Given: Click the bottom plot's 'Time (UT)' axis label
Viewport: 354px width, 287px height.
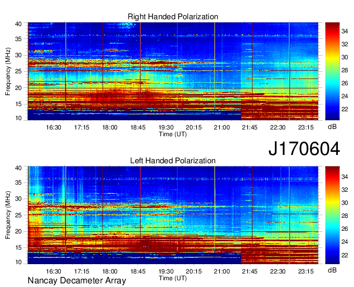Looking at the screenshot, I should coord(173,278).
